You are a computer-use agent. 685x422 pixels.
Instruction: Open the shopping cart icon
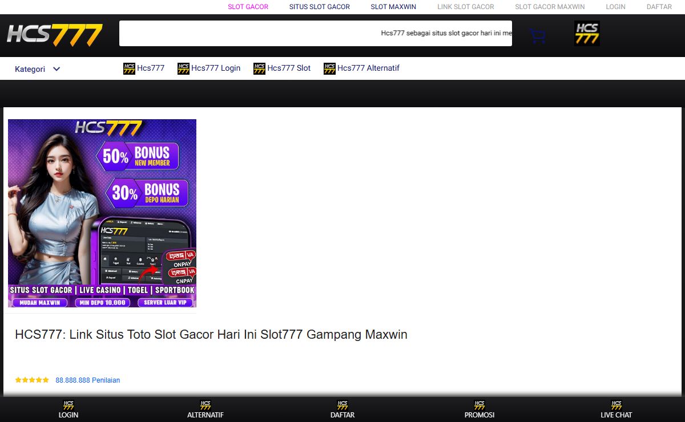[x=537, y=36]
